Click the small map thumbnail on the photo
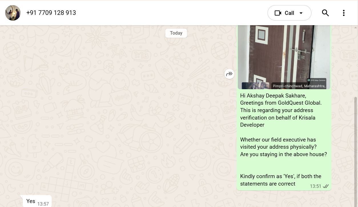This screenshot has width=358, height=207. [x=255, y=86]
